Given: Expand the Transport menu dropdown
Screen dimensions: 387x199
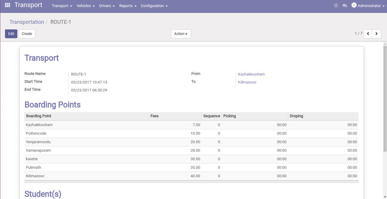Looking at the screenshot, I should 62,6.
